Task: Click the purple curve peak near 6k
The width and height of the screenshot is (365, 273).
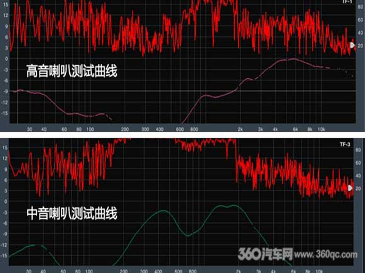Action: (293, 59)
